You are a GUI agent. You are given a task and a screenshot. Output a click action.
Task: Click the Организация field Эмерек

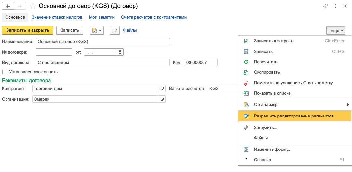pos(96,99)
